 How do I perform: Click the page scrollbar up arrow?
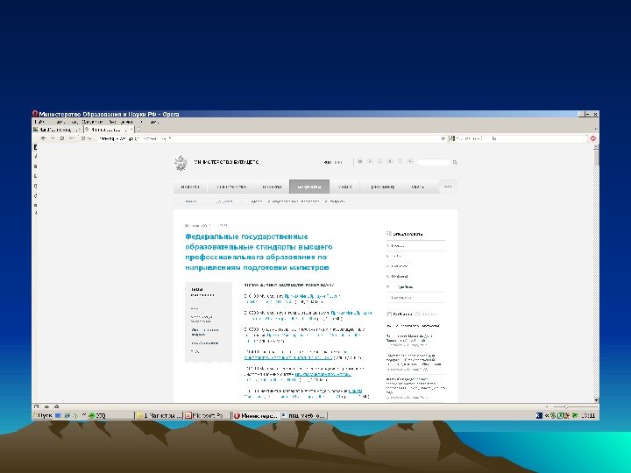click(x=596, y=147)
